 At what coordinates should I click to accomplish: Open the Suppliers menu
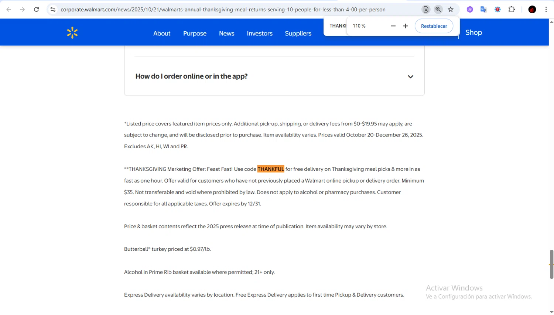(x=298, y=33)
